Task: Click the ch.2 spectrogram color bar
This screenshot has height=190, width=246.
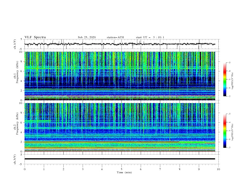Action: [225, 131]
